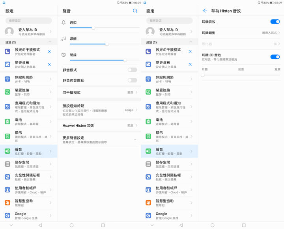Dismiss right list's 設定勿干擾模式 suggestion X
The width and height of the screenshot is (284, 229).
click(x=190, y=52)
